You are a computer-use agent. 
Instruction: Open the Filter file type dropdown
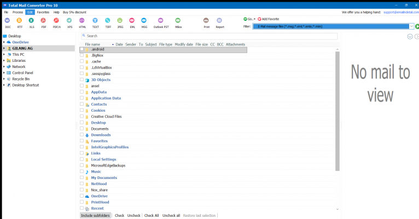tap(411, 26)
